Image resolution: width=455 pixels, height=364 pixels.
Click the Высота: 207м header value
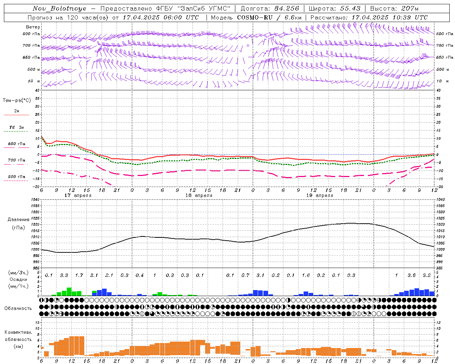click(394, 9)
